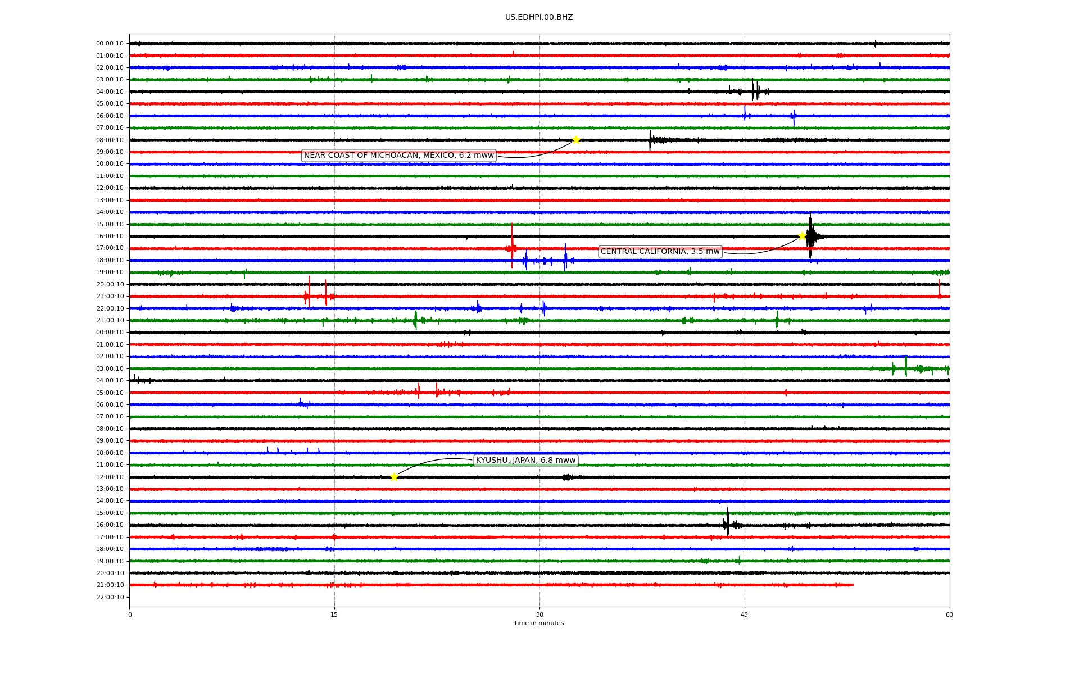Click the 60 tick on time axis
The image size is (1079, 674).
[x=949, y=614]
